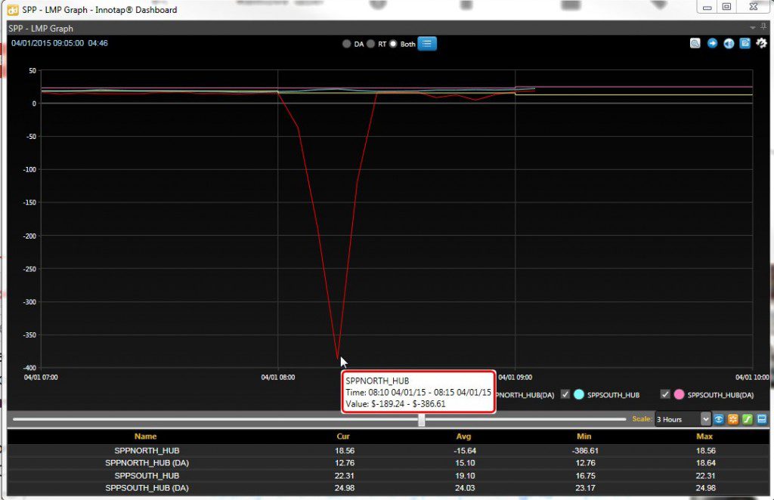Select the SPPSOUTH_HUB row name in table

click(x=147, y=476)
